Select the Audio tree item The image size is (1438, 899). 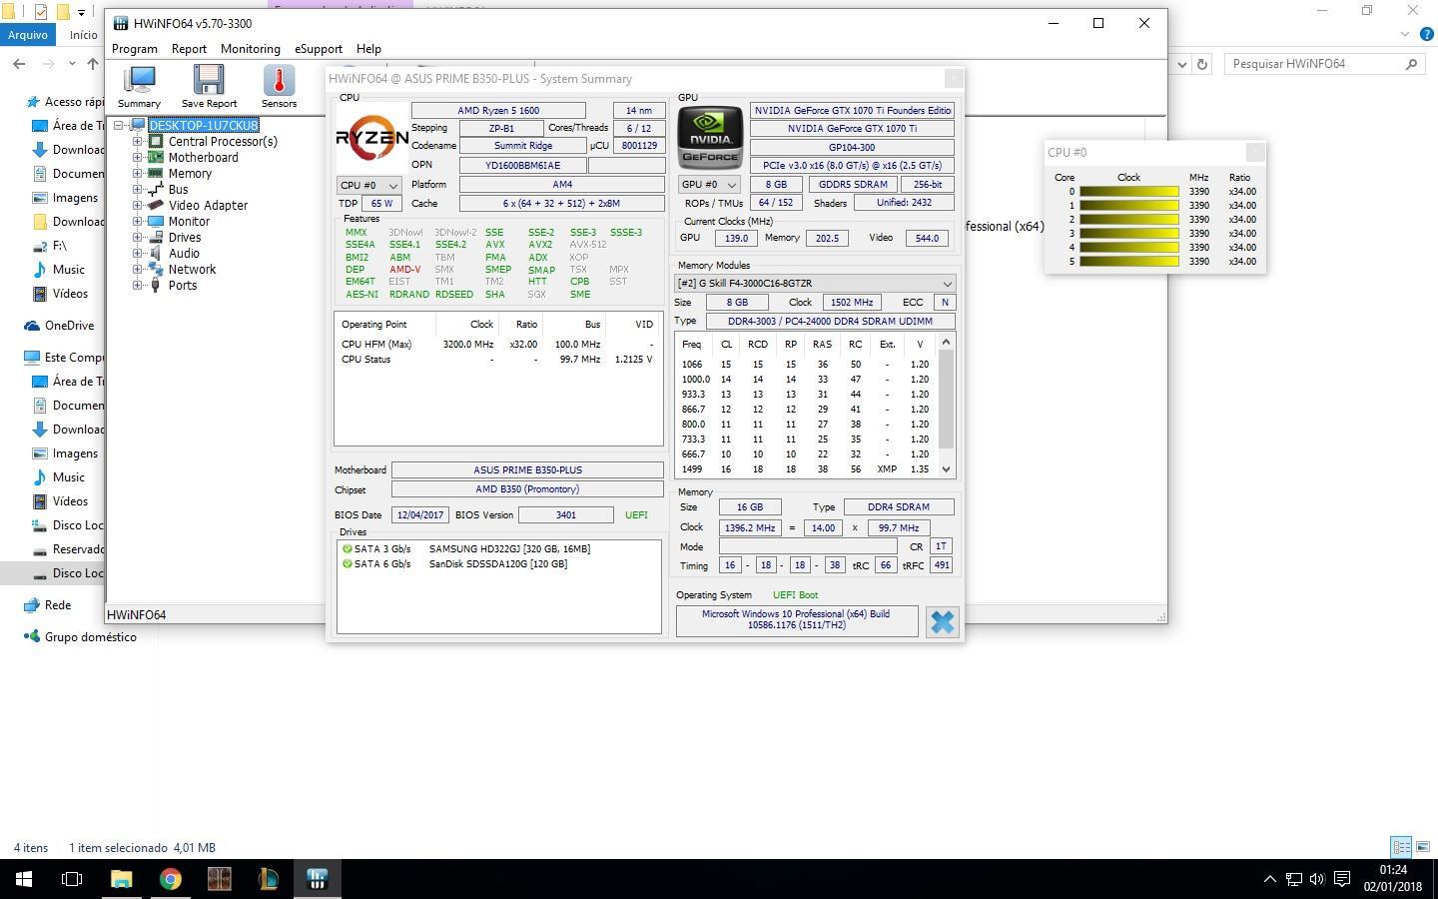click(x=184, y=253)
